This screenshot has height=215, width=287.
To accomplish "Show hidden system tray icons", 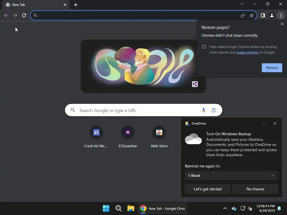I will click(x=225, y=208).
